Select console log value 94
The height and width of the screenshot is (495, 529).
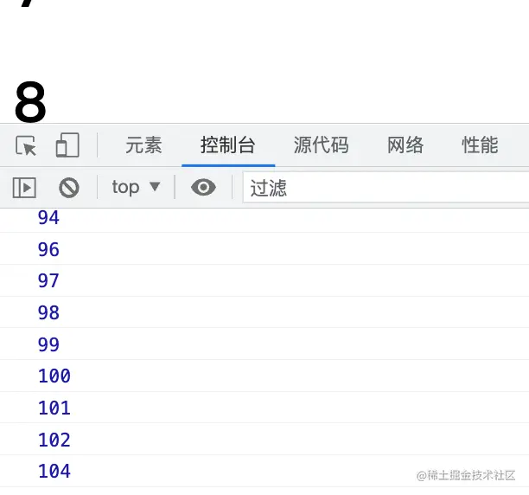[x=48, y=217]
